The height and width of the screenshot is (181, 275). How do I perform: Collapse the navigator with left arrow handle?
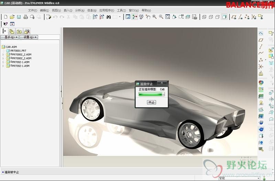(61, 91)
